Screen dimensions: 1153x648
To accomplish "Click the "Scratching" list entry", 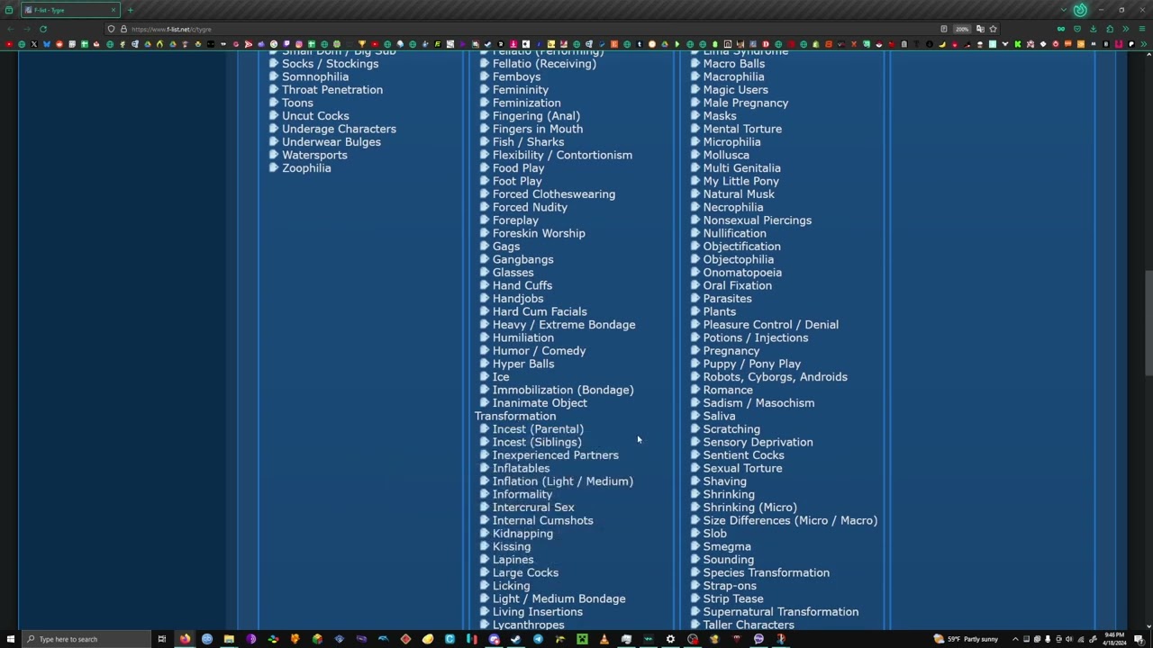I will (x=731, y=429).
